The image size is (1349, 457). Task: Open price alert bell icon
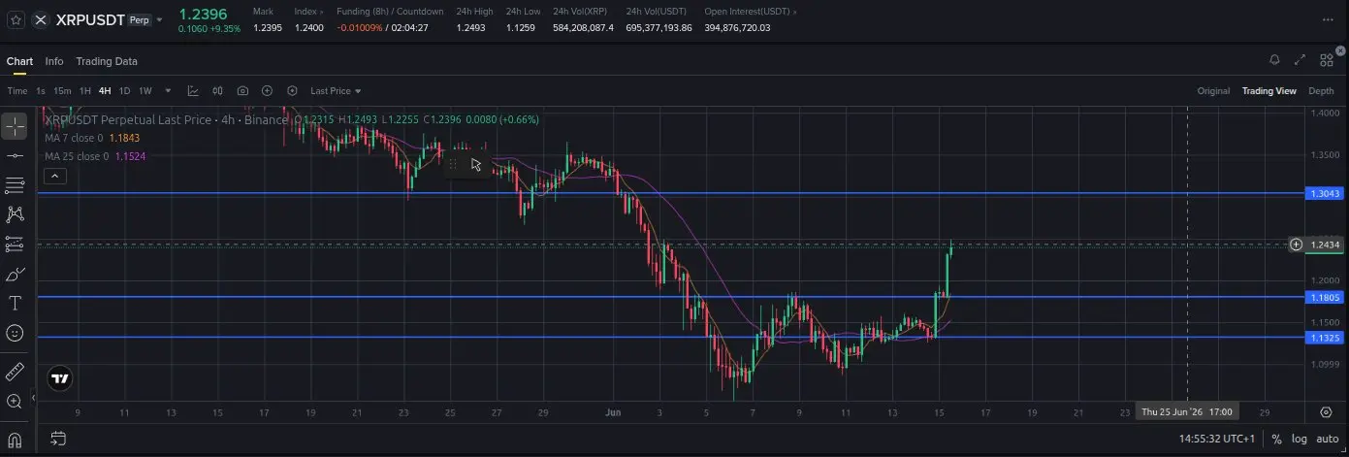[1274, 60]
